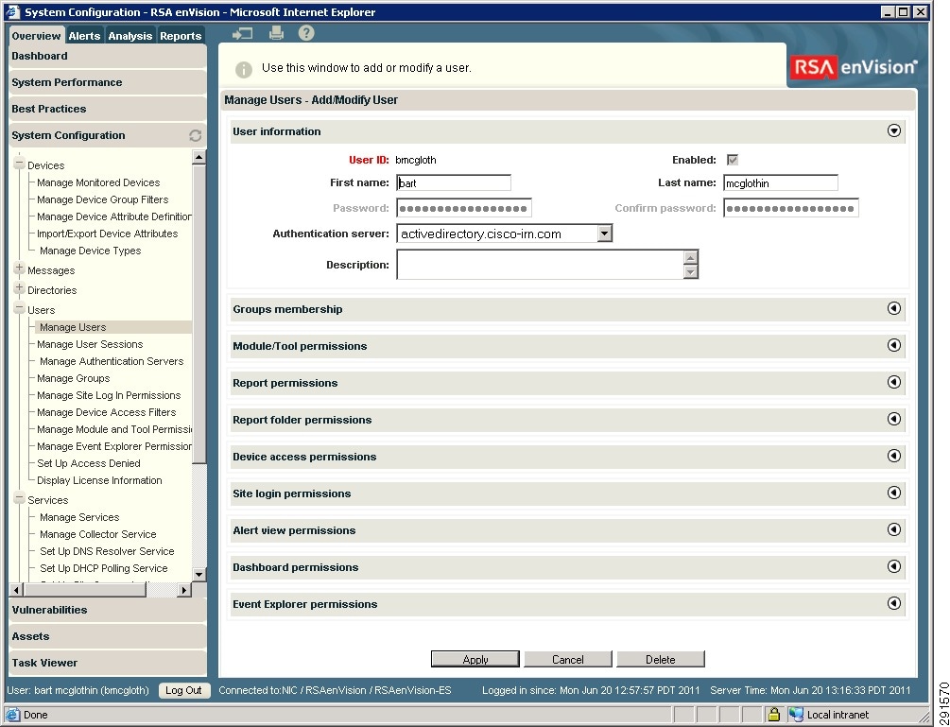Open the Dashboard sidebar section
The image size is (950, 727).
click(x=108, y=57)
